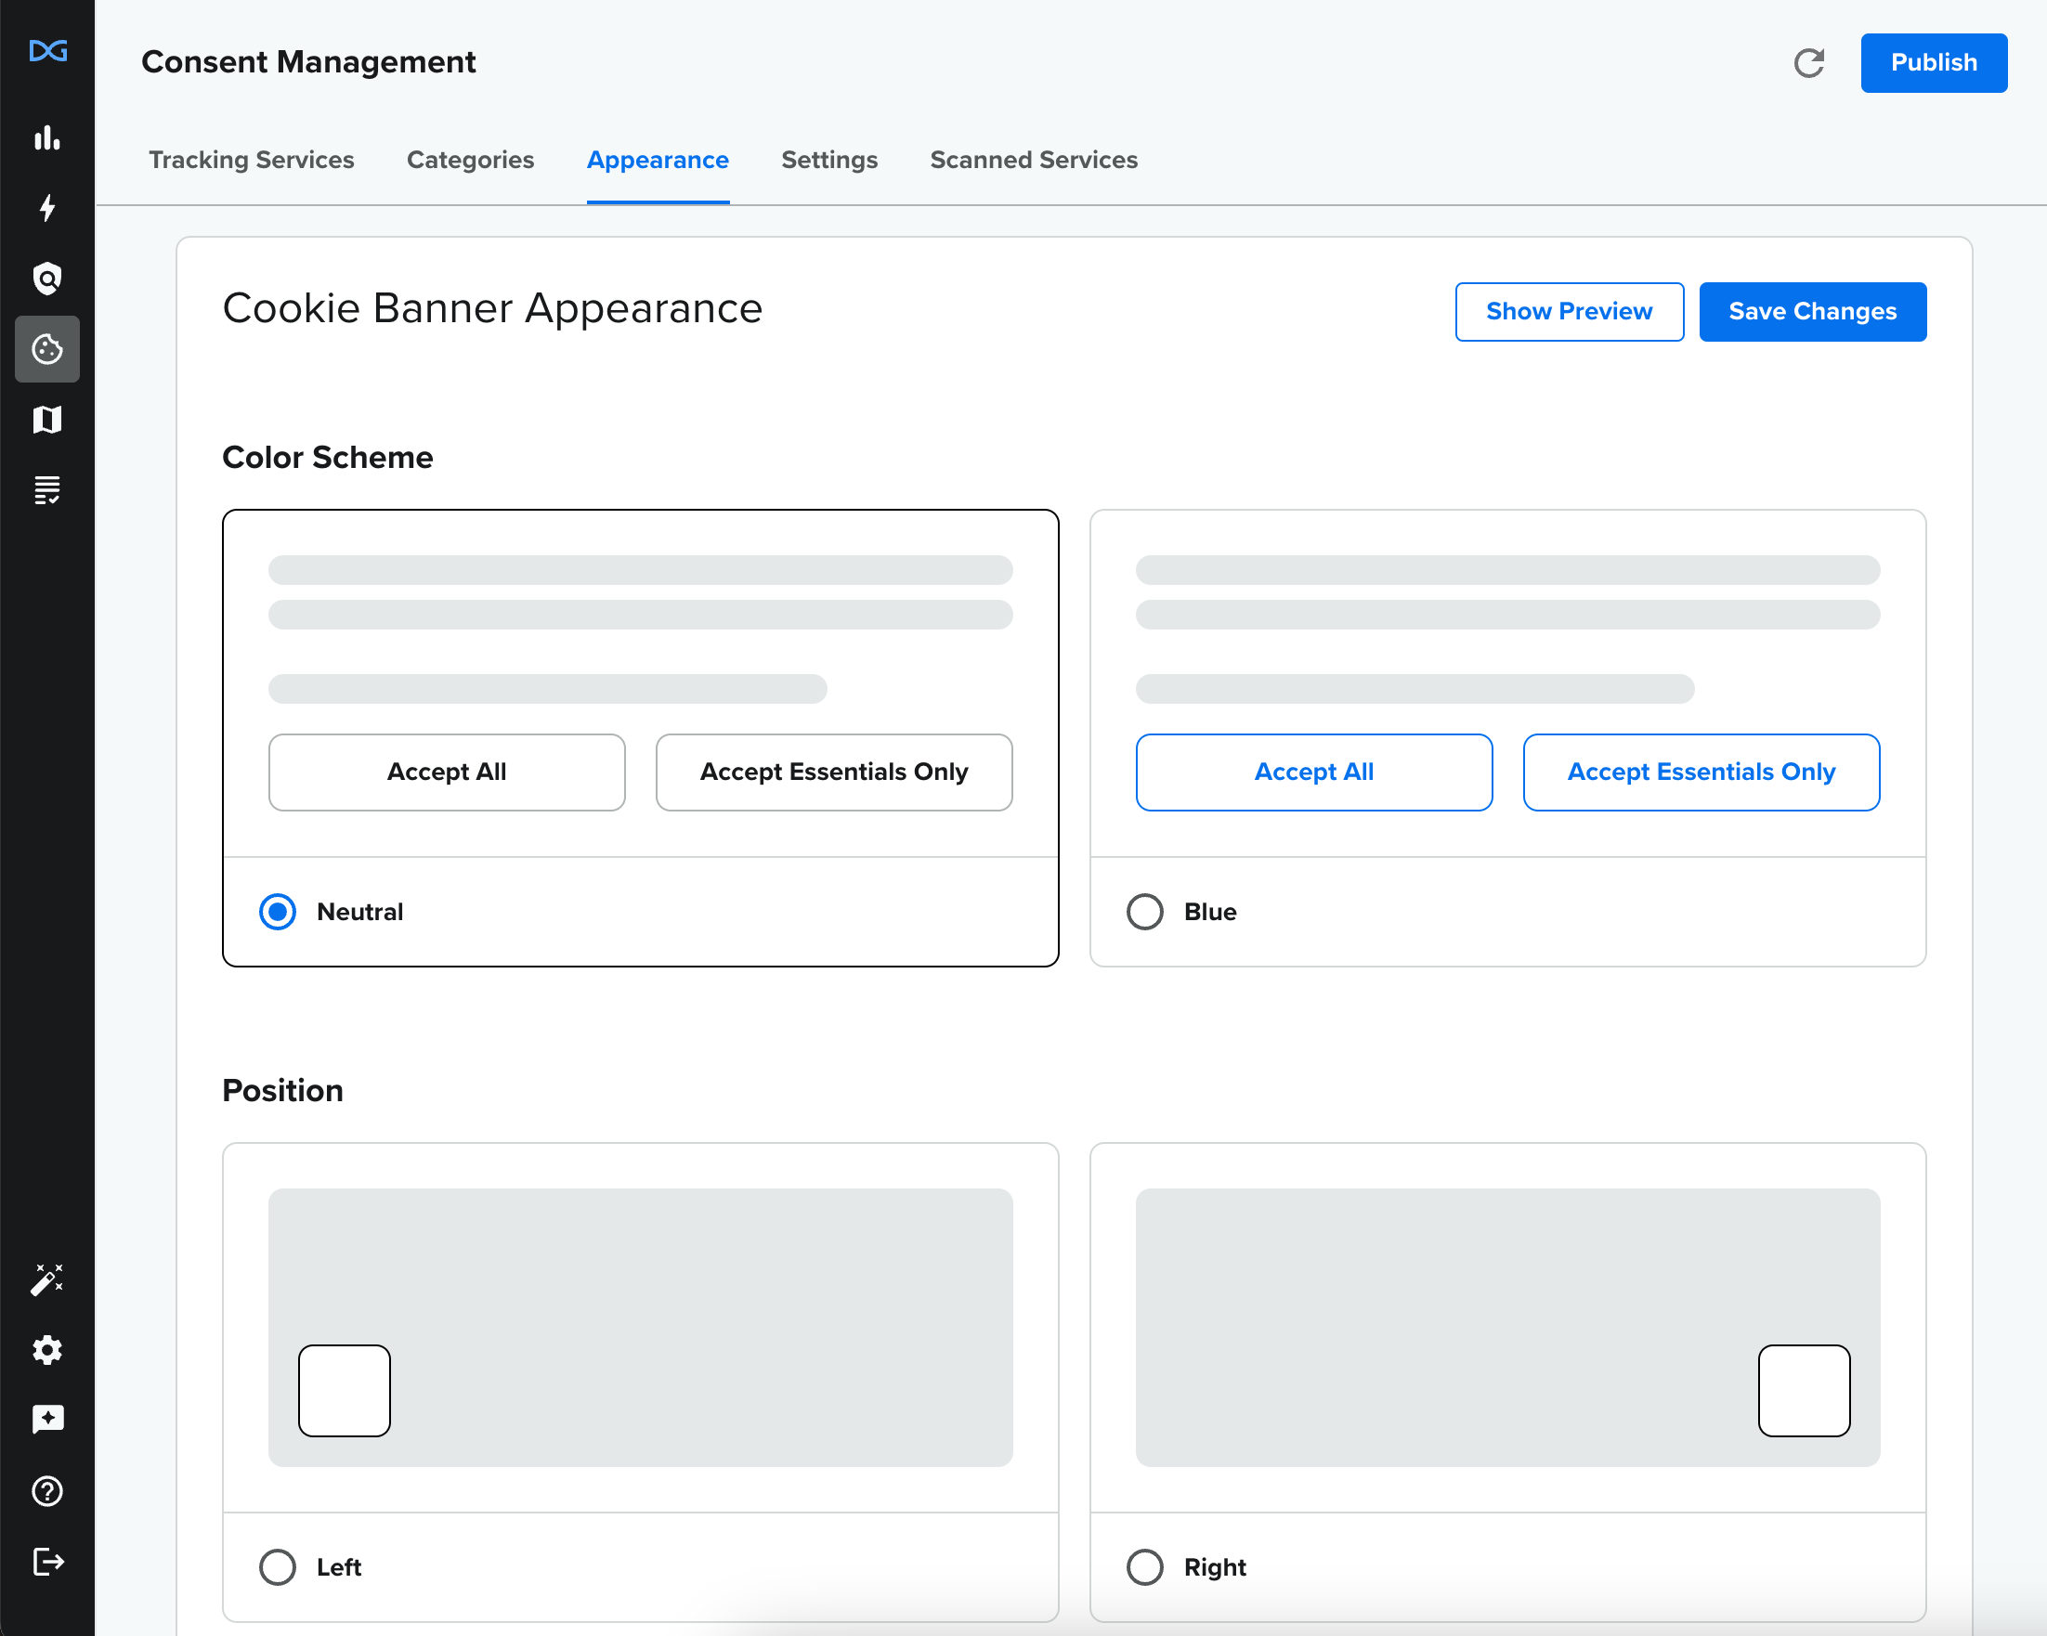Select the Neutral color scheme radio button
This screenshot has height=1636, width=2047.
(x=277, y=912)
